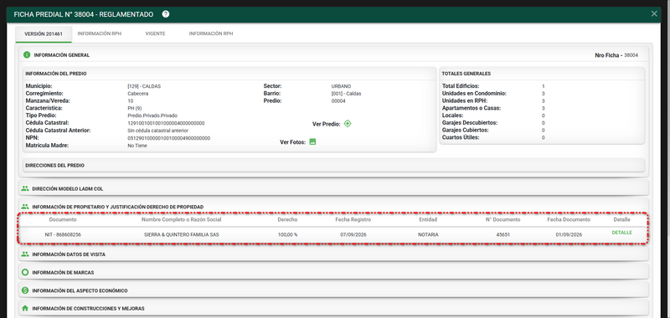Click the Información de Marcas circle icon

click(x=25, y=272)
